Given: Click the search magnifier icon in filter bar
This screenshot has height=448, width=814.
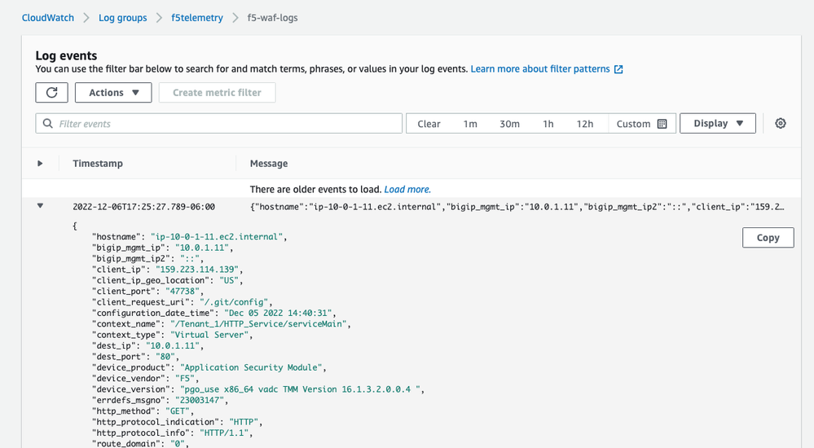Looking at the screenshot, I should pos(49,124).
